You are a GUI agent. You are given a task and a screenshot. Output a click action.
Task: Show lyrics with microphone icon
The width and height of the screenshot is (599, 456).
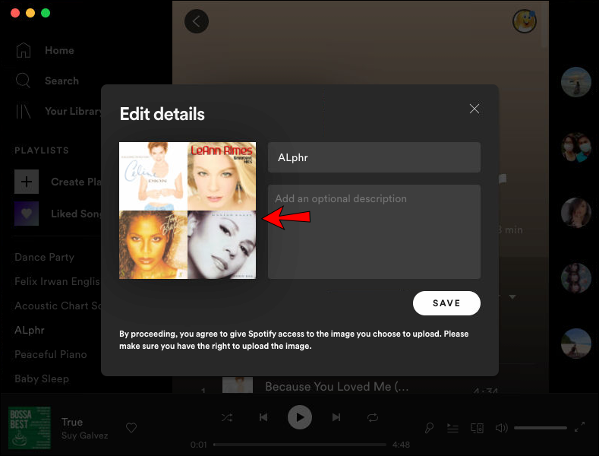[429, 428]
